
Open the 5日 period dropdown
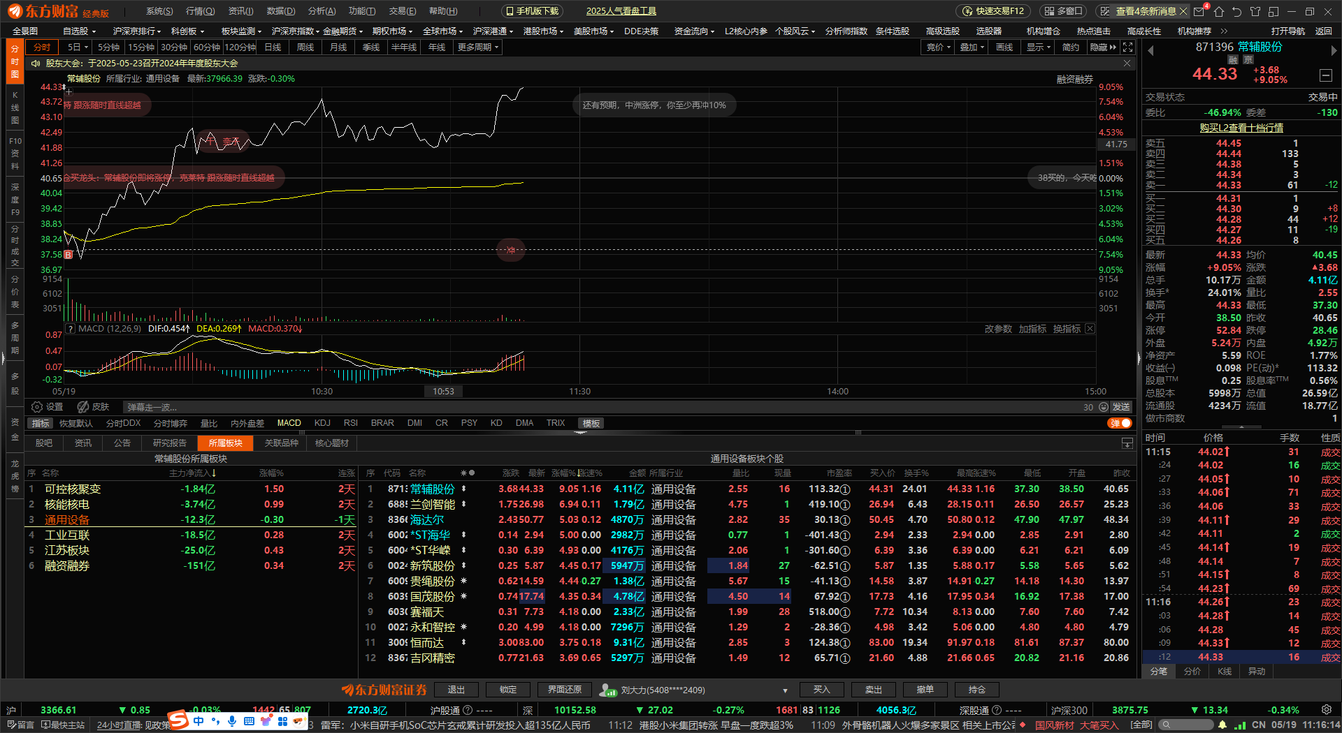78,47
